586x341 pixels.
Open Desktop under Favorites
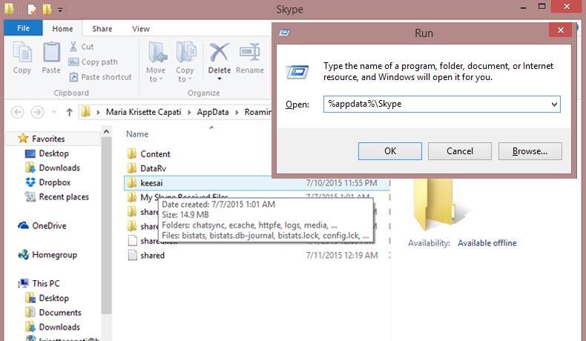click(53, 153)
